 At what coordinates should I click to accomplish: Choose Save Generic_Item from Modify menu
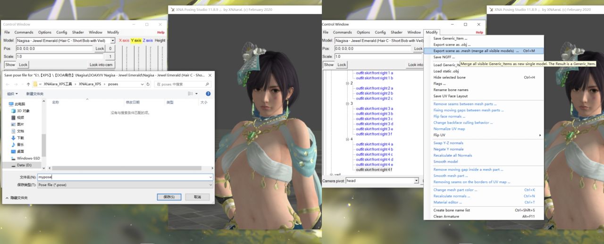tap(484, 38)
